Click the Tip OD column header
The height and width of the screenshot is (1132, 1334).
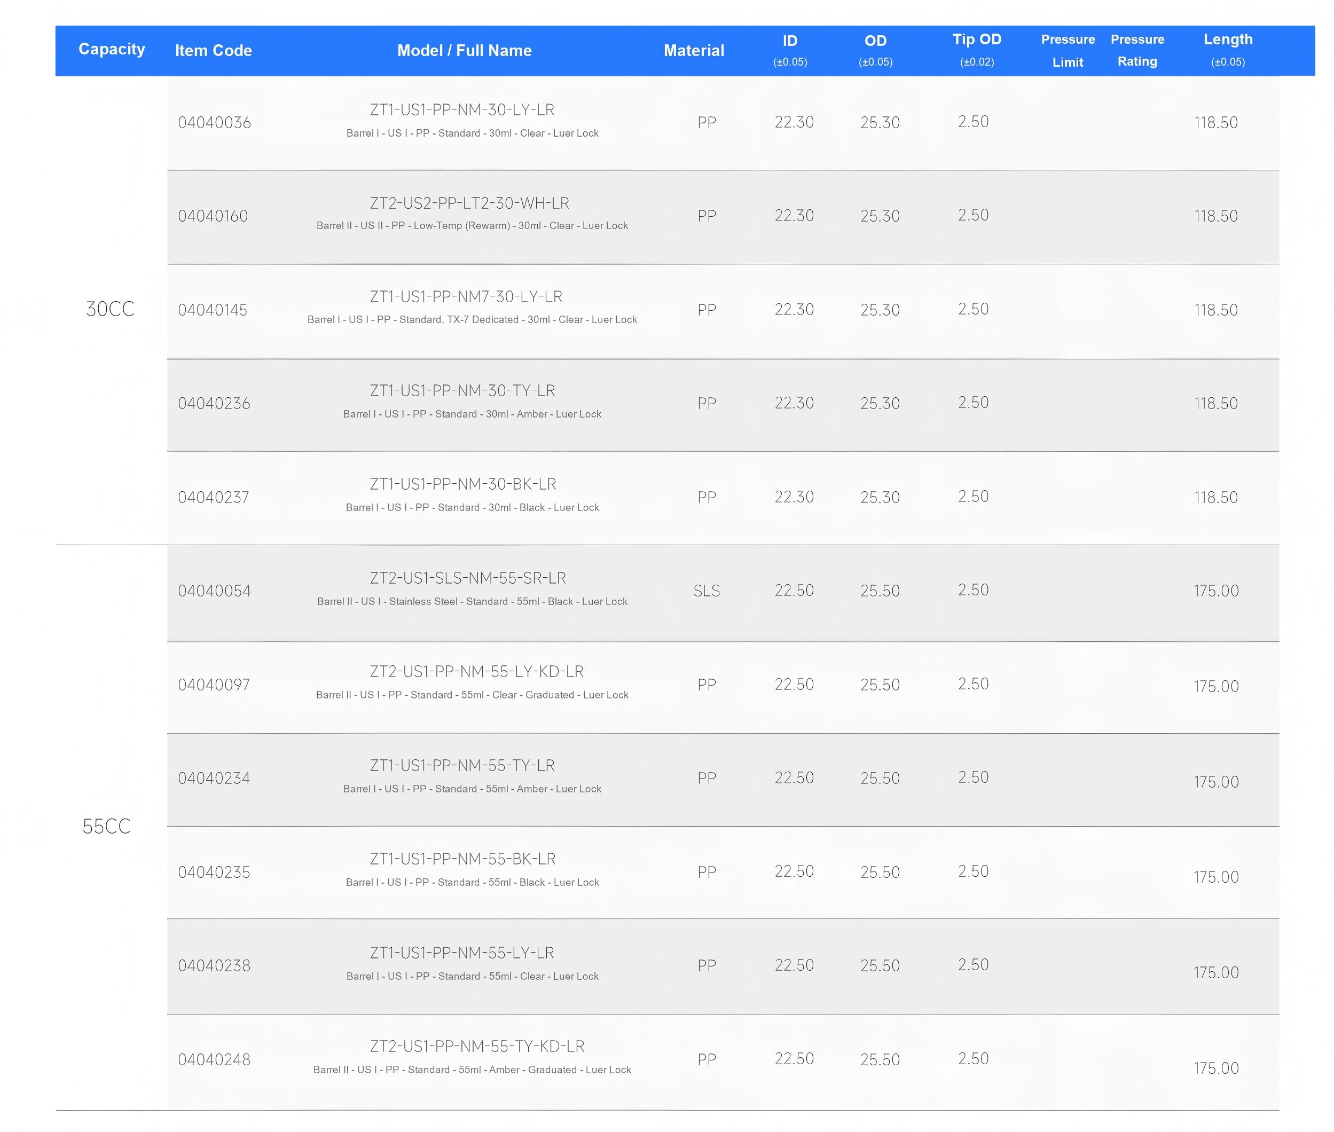[x=977, y=50]
